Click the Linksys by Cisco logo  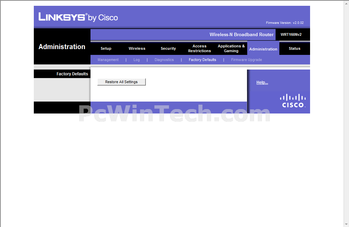pyautogui.click(x=78, y=17)
